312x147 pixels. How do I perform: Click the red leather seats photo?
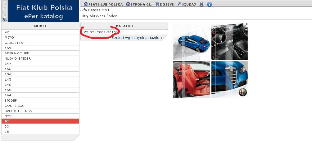[x=192, y=79]
